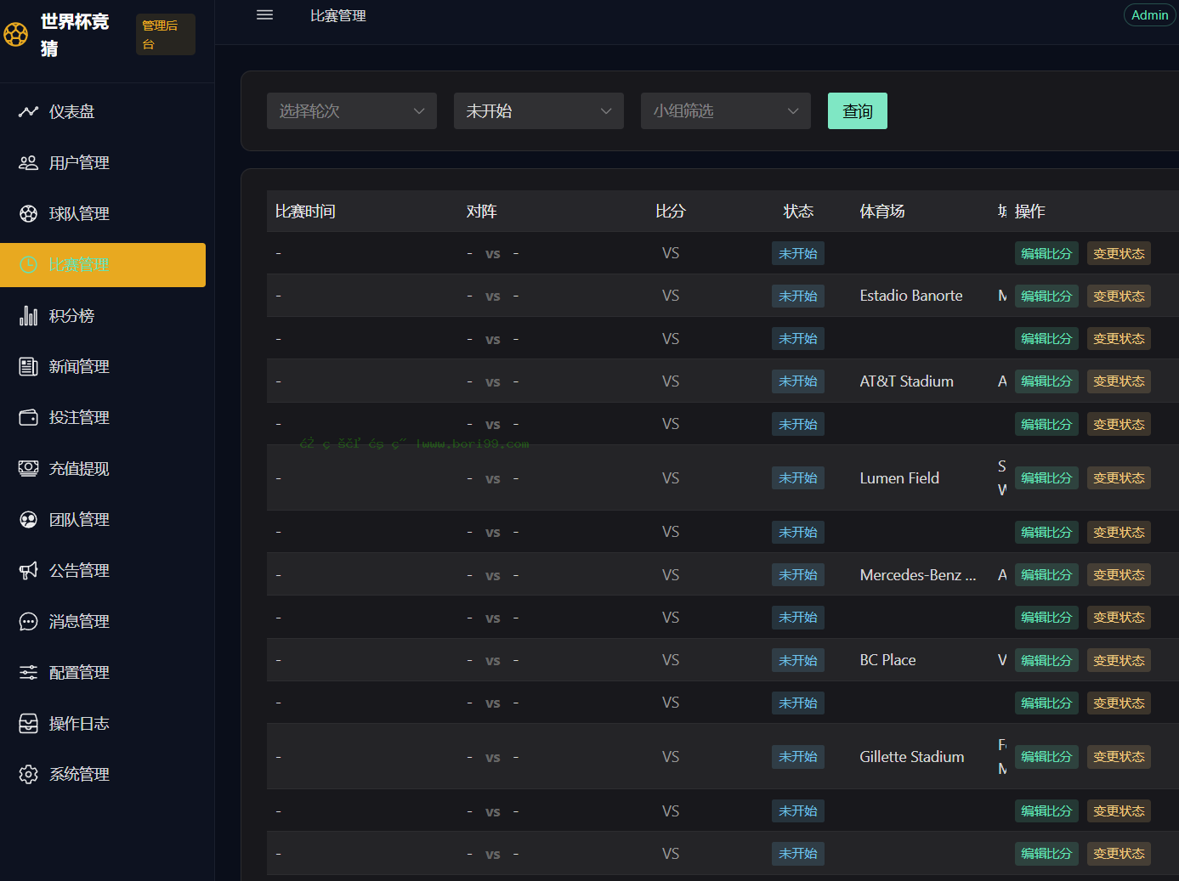Click 变更状态 in BC Place row

tap(1119, 660)
